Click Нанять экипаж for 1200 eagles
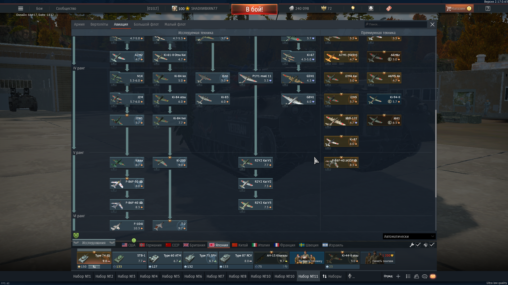Screen dimensions: 508x285 (378, 258)
